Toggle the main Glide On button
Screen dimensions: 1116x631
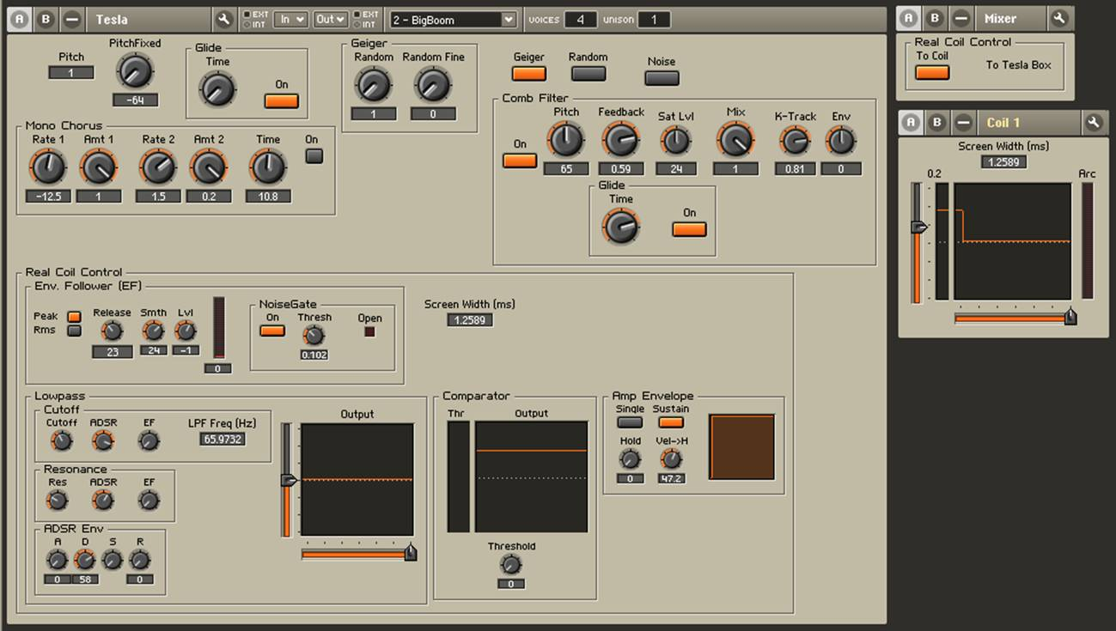281,100
